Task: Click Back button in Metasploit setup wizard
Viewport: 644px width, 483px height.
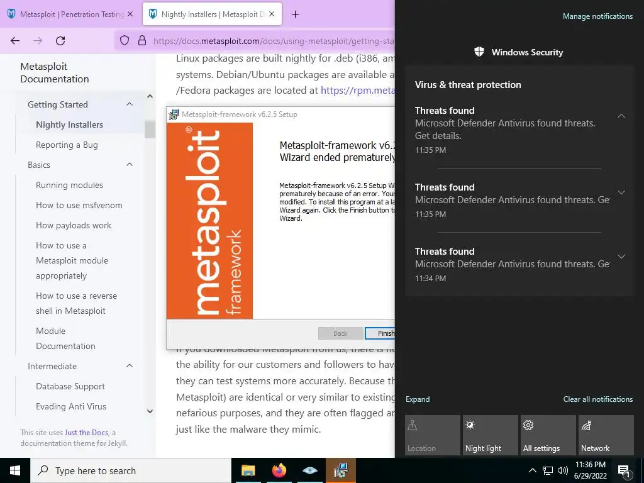Action: (x=340, y=333)
